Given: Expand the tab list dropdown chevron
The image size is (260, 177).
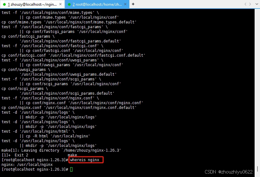Looking at the screenshot, I should 257,4.
